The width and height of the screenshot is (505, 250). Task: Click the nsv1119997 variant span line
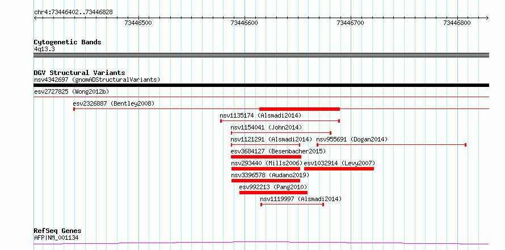pyautogui.click(x=292, y=205)
